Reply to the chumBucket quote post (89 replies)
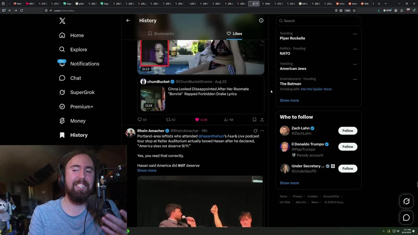418x235 pixels. (x=142, y=120)
